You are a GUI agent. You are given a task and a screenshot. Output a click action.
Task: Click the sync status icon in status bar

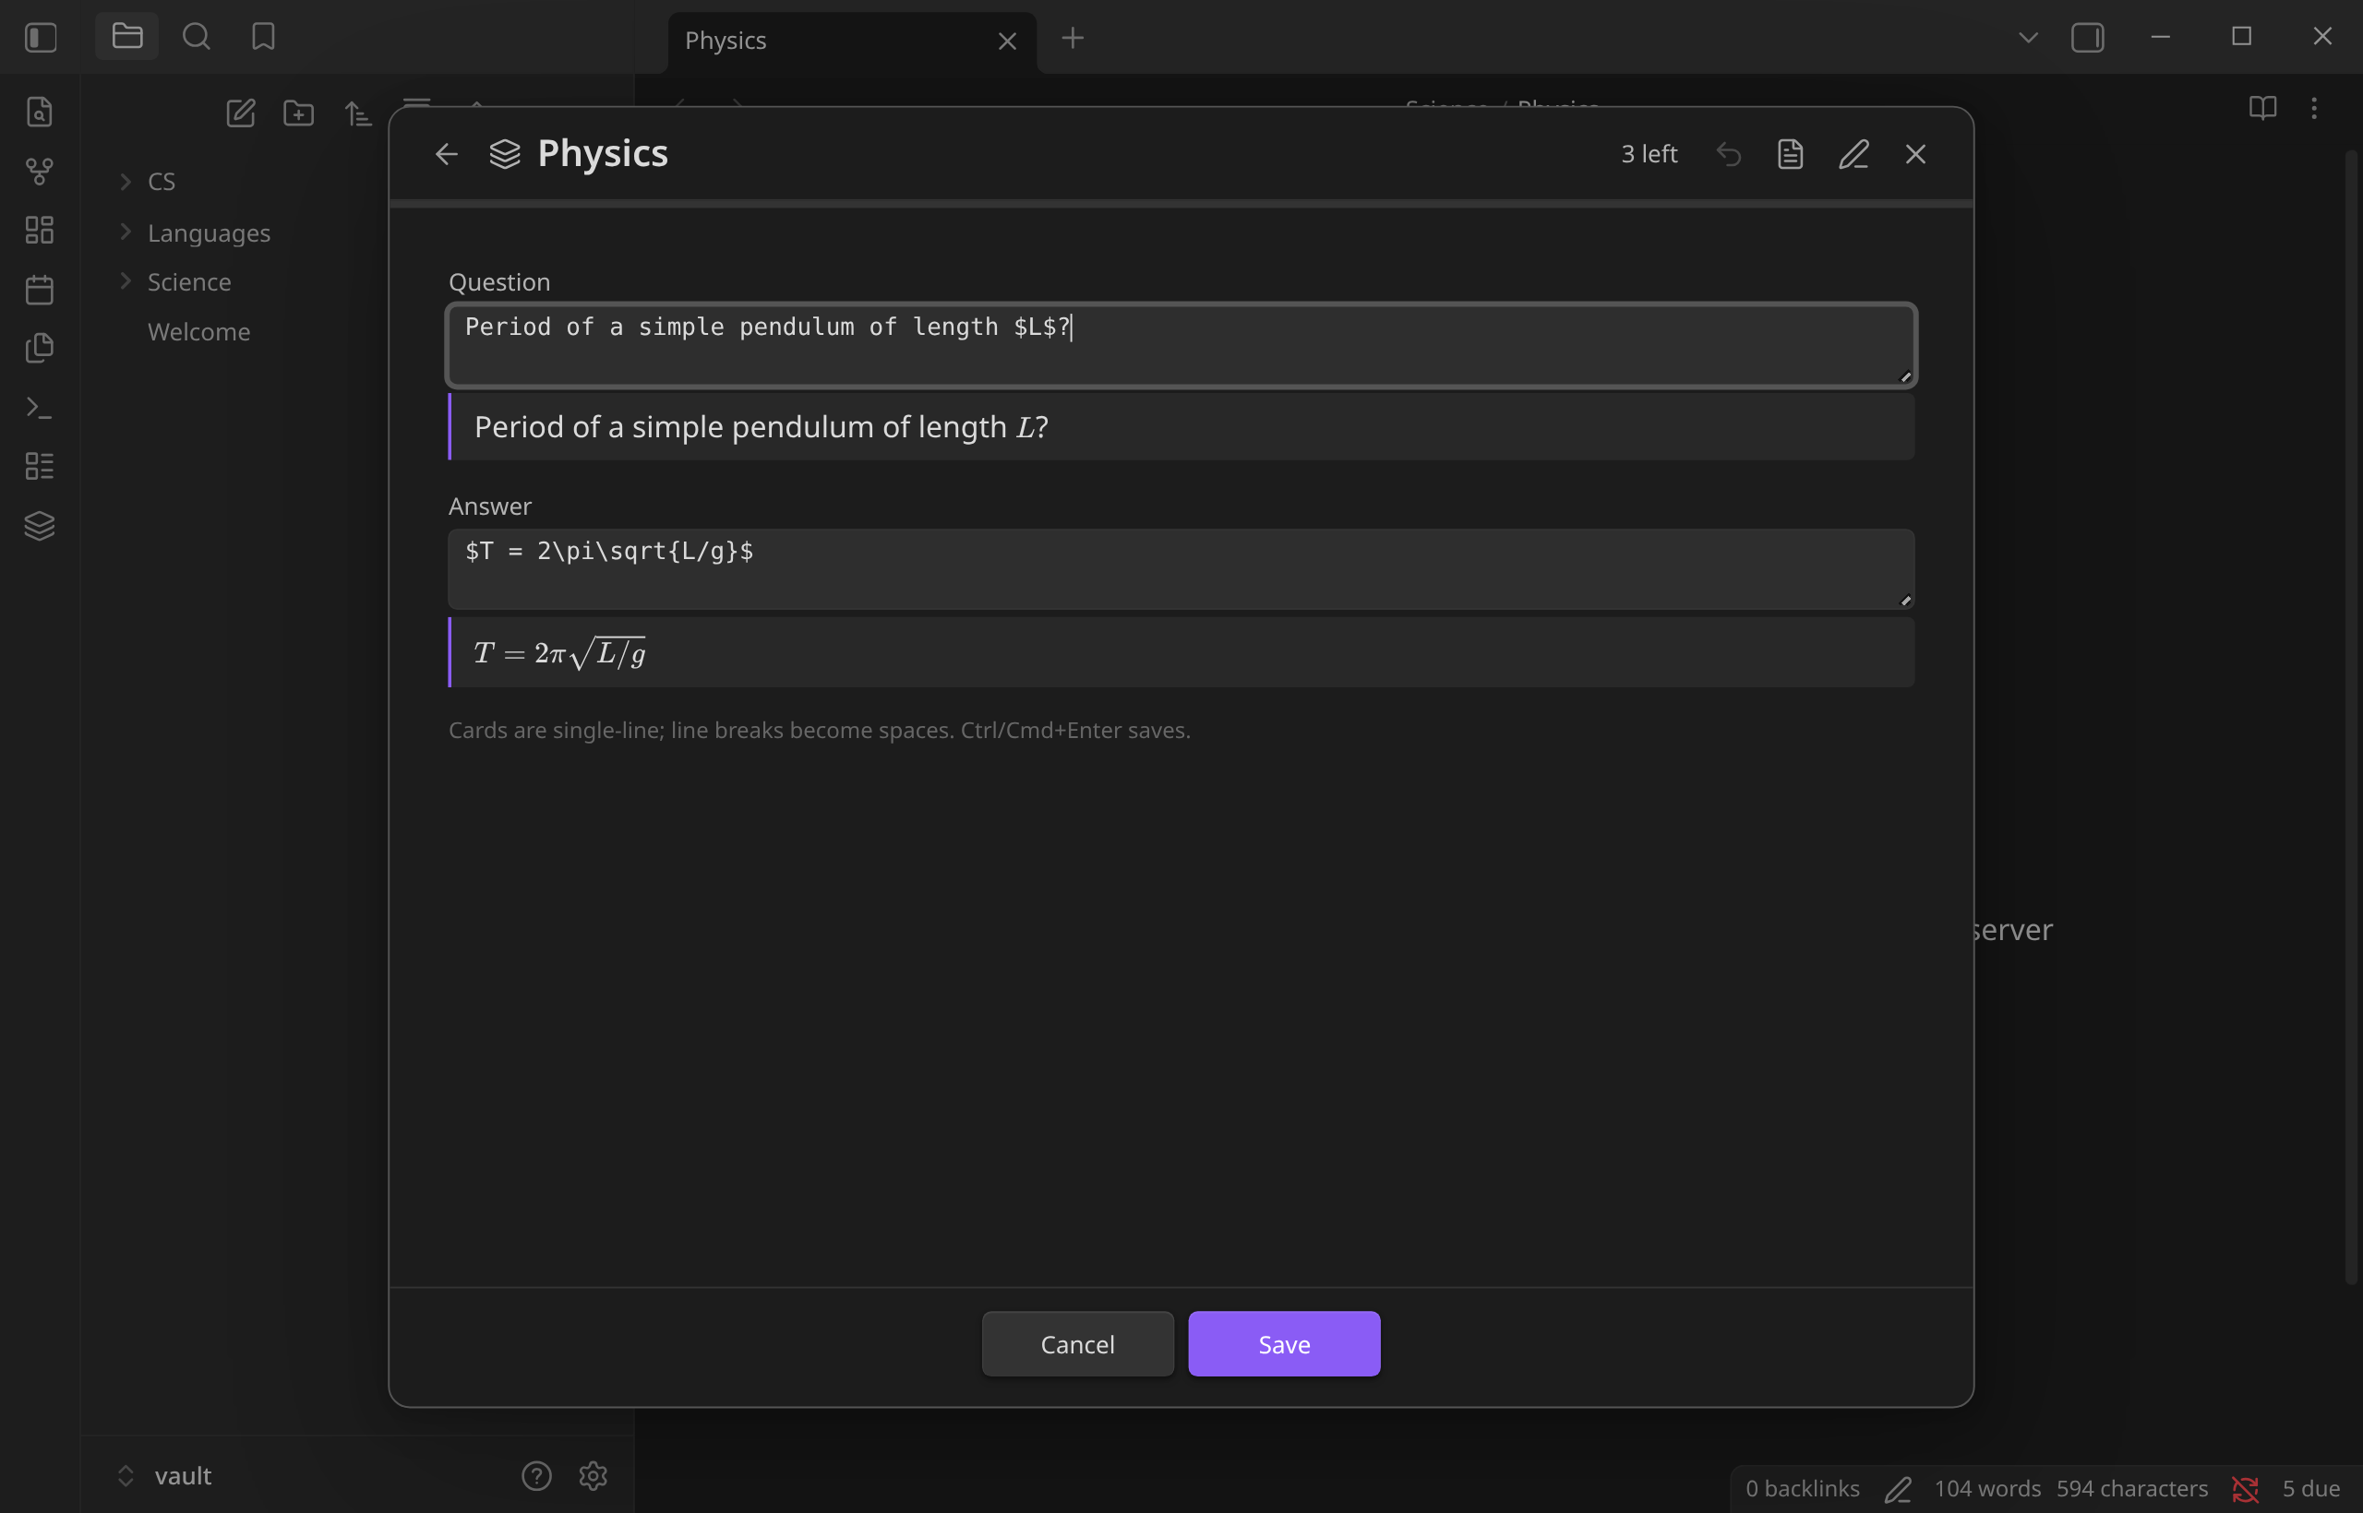coord(2245,1489)
